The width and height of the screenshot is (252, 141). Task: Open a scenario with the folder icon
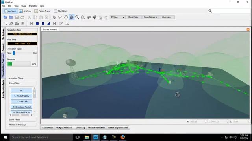point(11,17)
